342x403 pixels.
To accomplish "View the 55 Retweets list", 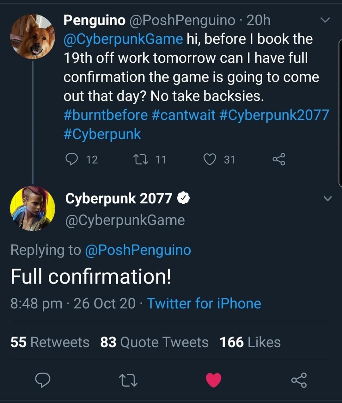I will 50,342.
